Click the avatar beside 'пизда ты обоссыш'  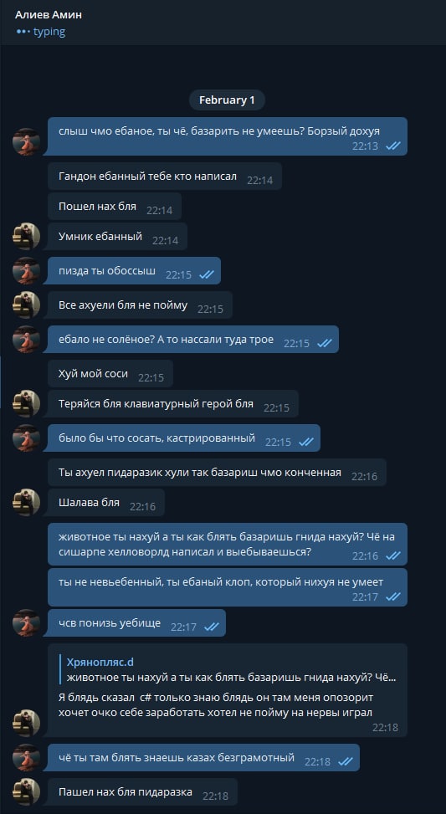(x=26, y=270)
